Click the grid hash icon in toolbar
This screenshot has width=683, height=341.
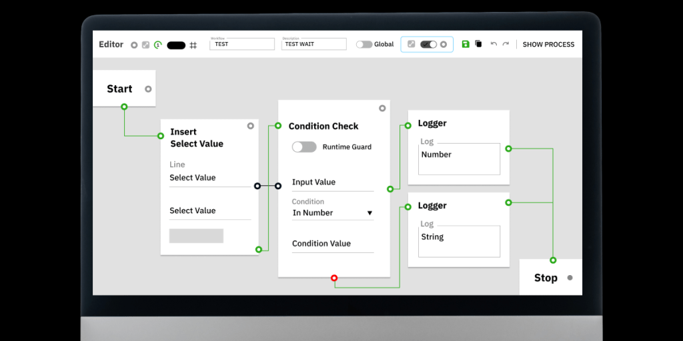coord(193,45)
